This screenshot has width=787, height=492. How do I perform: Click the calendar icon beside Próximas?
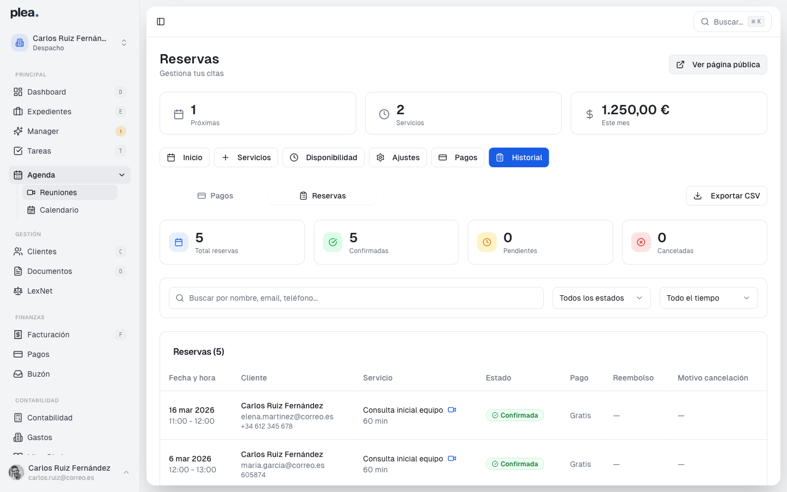[179, 114]
